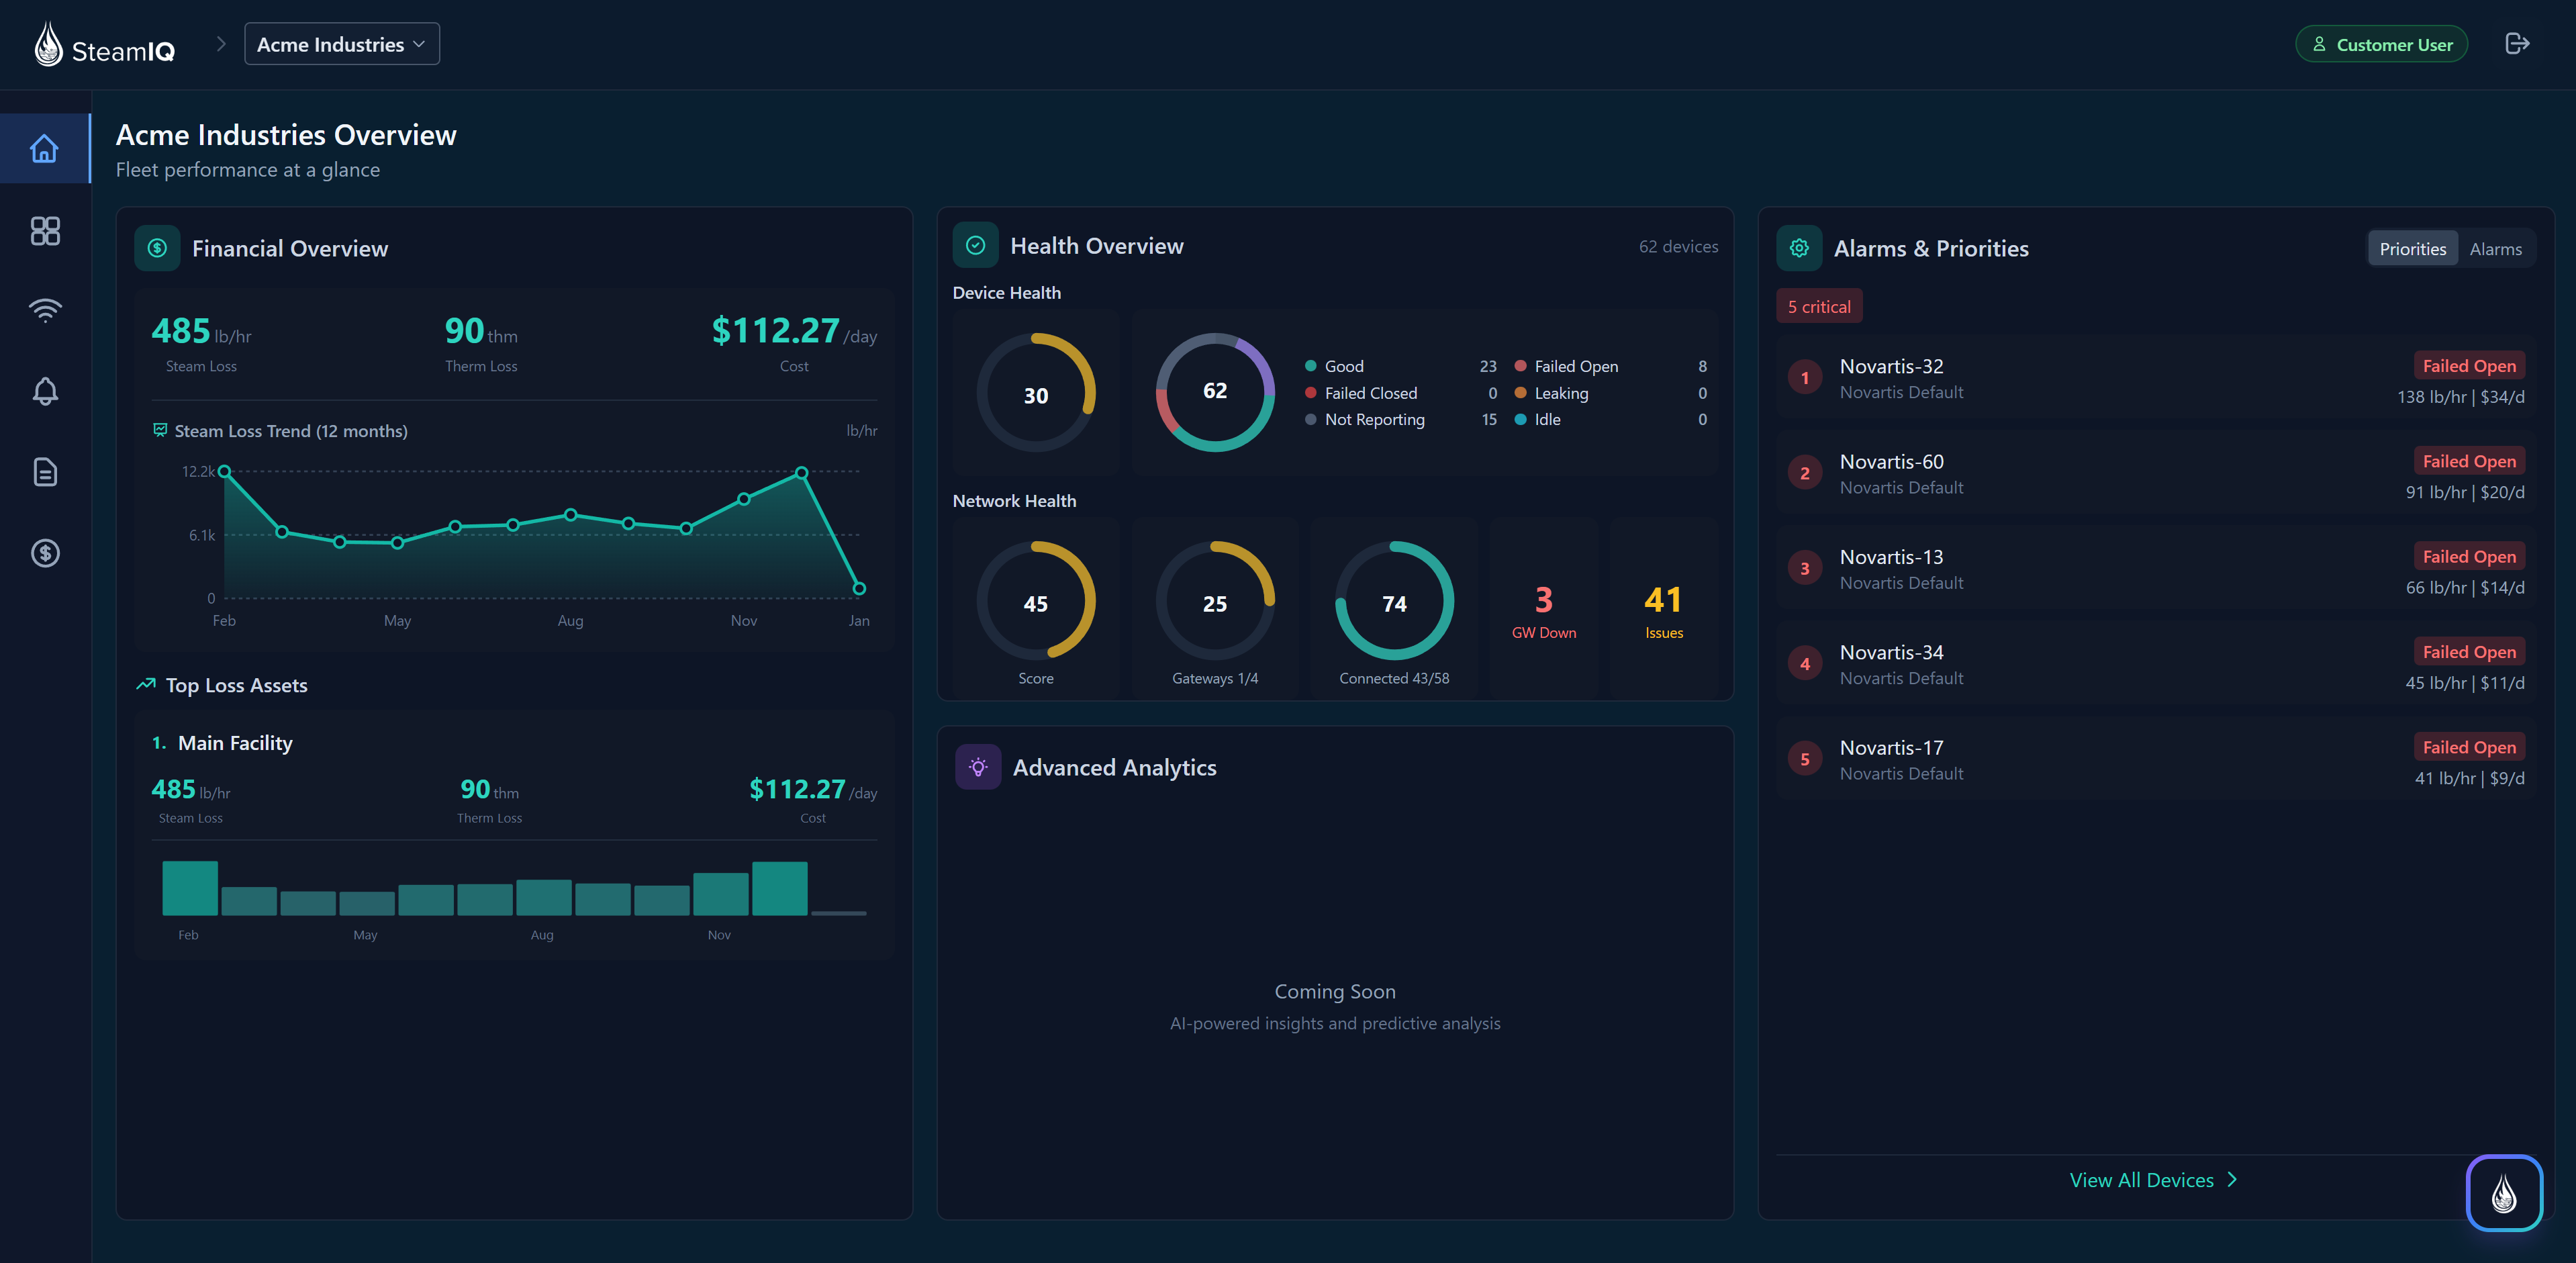Select the Devices grid icon in sidebar
This screenshot has height=1263, width=2576.
[x=45, y=231]
